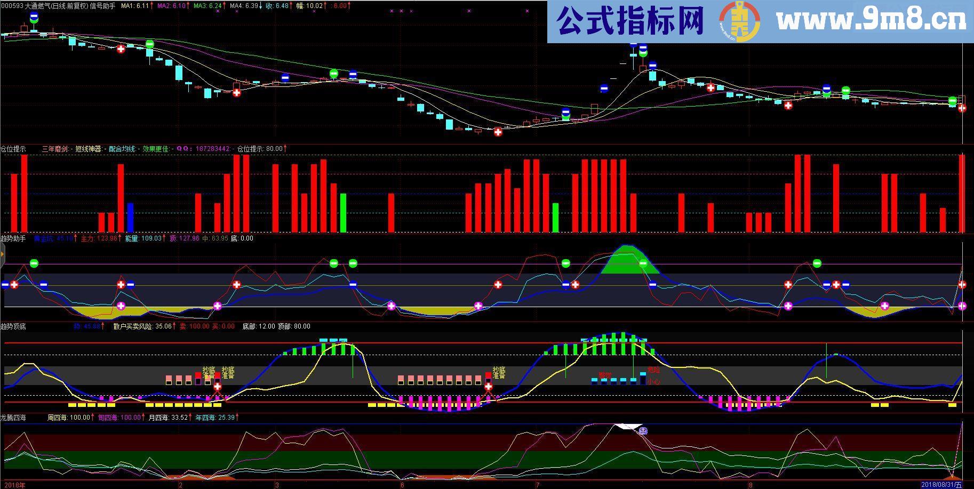Expand the side panel handle on left edge

click(2, 255)
